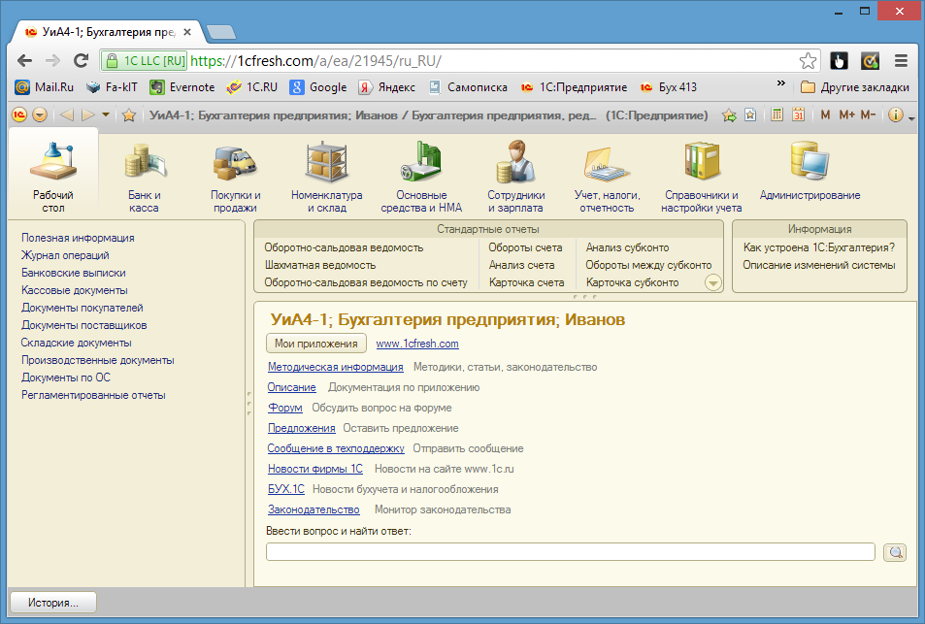Open Складские документы in left panel
The image size is (925, 624).
point(76,343)
